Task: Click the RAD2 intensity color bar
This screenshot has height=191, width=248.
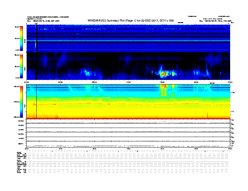Action: click(21, 38)
